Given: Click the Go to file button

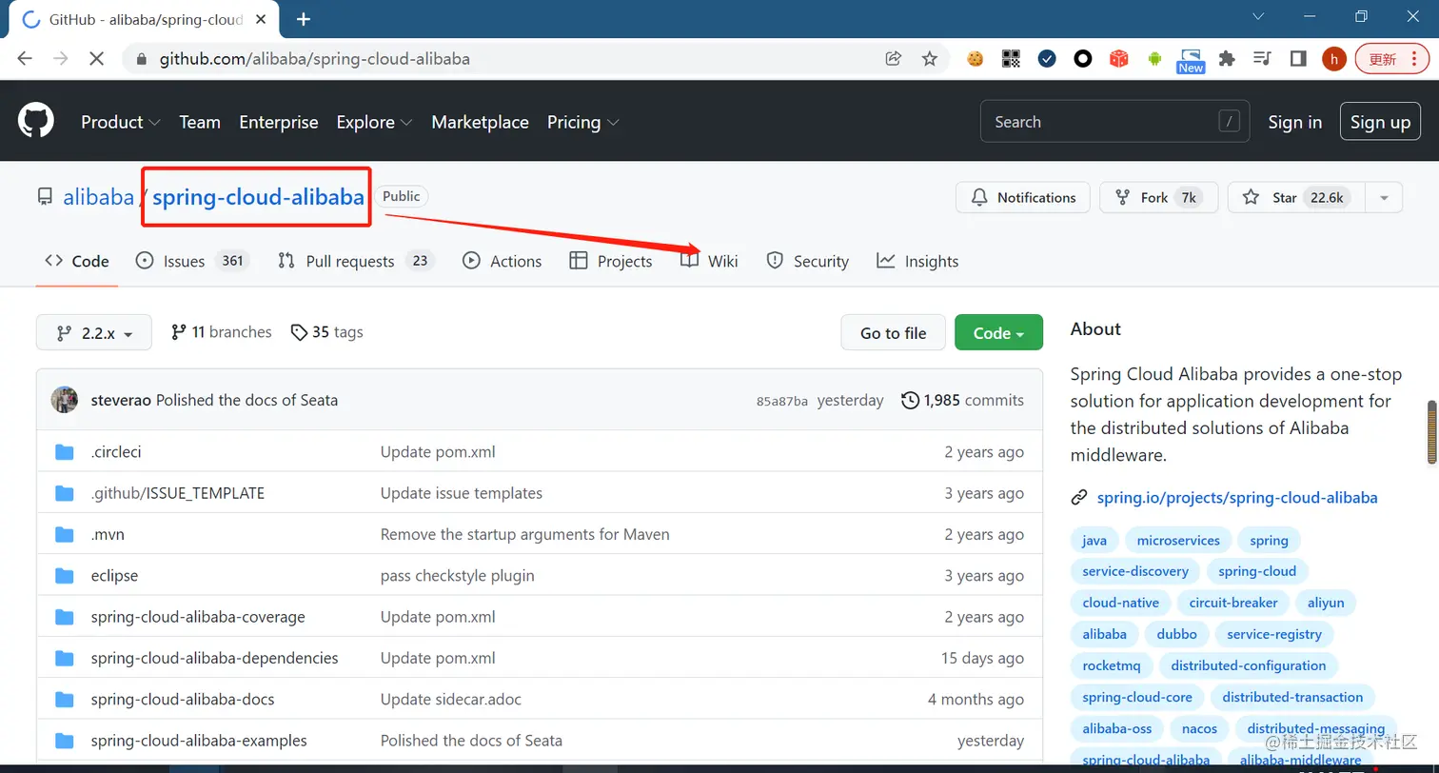Looking at the screenshot, I should pos(893,332).
